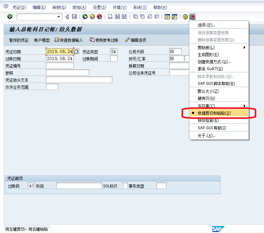The width and height of the screenshot is (264, 233).
Task: Open the 帮助(H) menu
Action: 160,7
